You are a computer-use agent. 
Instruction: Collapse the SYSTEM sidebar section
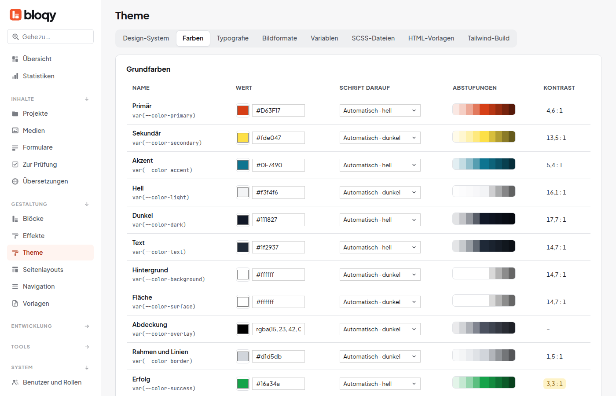(x=87, y=367)
